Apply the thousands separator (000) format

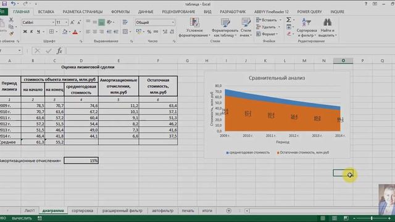click(x=156, y=31)
